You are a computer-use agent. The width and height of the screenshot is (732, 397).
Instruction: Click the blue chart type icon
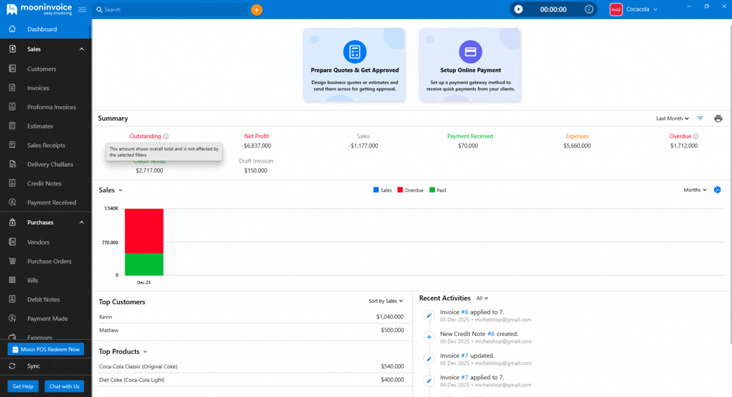717,190
